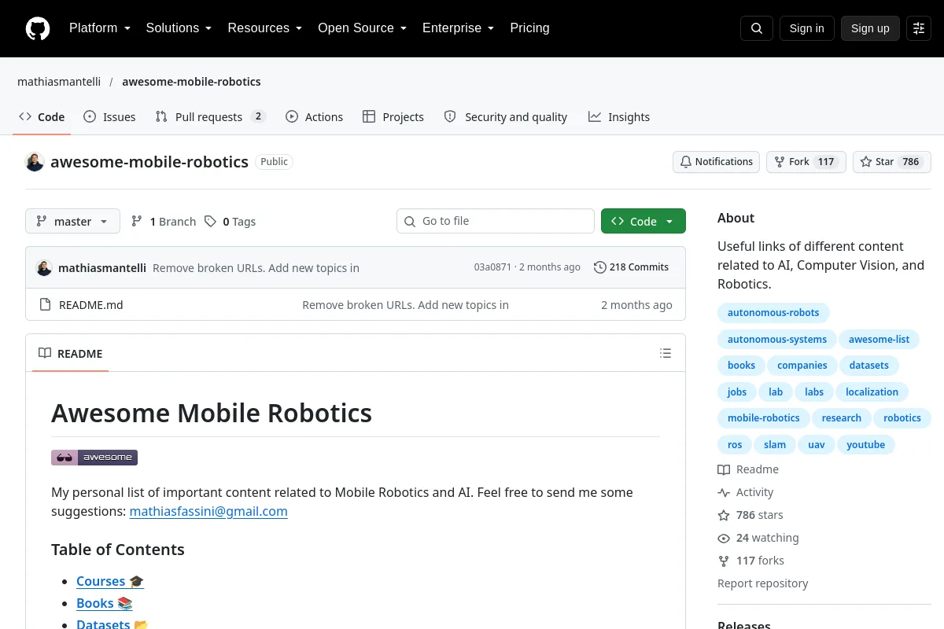Click the book icon beside Readme in About
Viewport: 944px width, 629px height.
[724, 469]
